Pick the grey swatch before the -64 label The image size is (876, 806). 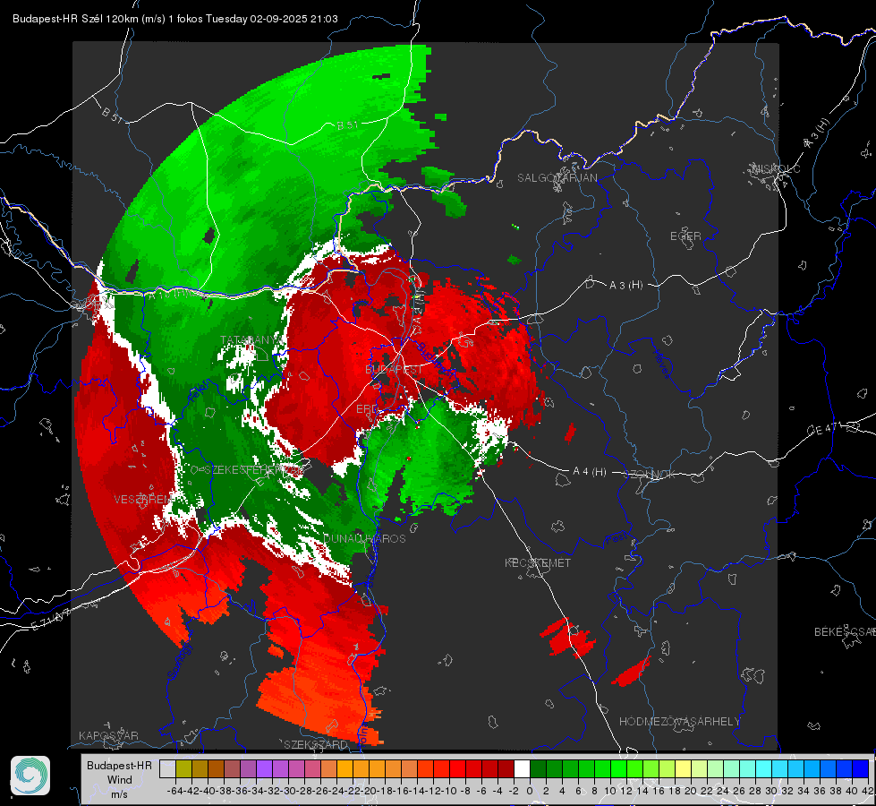click(167, 768)
